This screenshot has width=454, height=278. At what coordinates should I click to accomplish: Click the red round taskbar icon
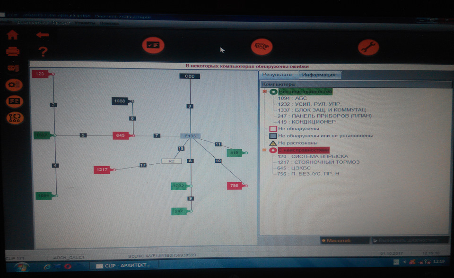click(68, 266)
